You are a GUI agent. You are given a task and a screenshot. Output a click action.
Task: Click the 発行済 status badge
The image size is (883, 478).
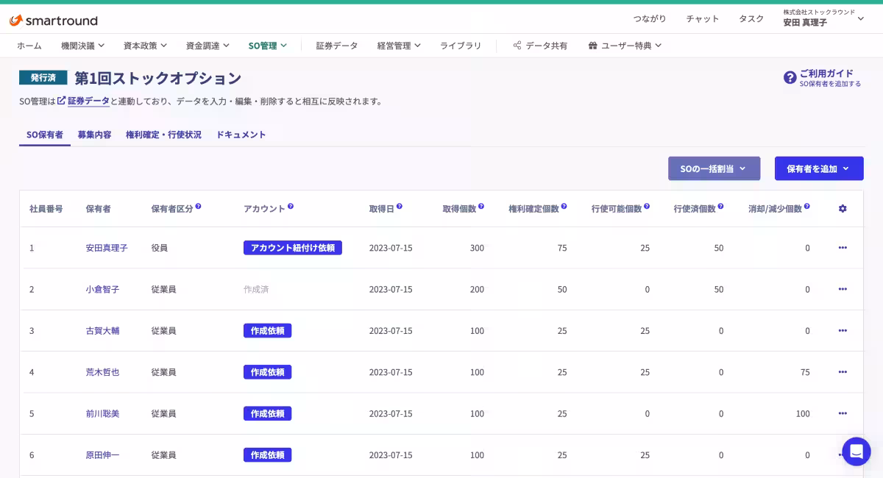pos(43,77)
